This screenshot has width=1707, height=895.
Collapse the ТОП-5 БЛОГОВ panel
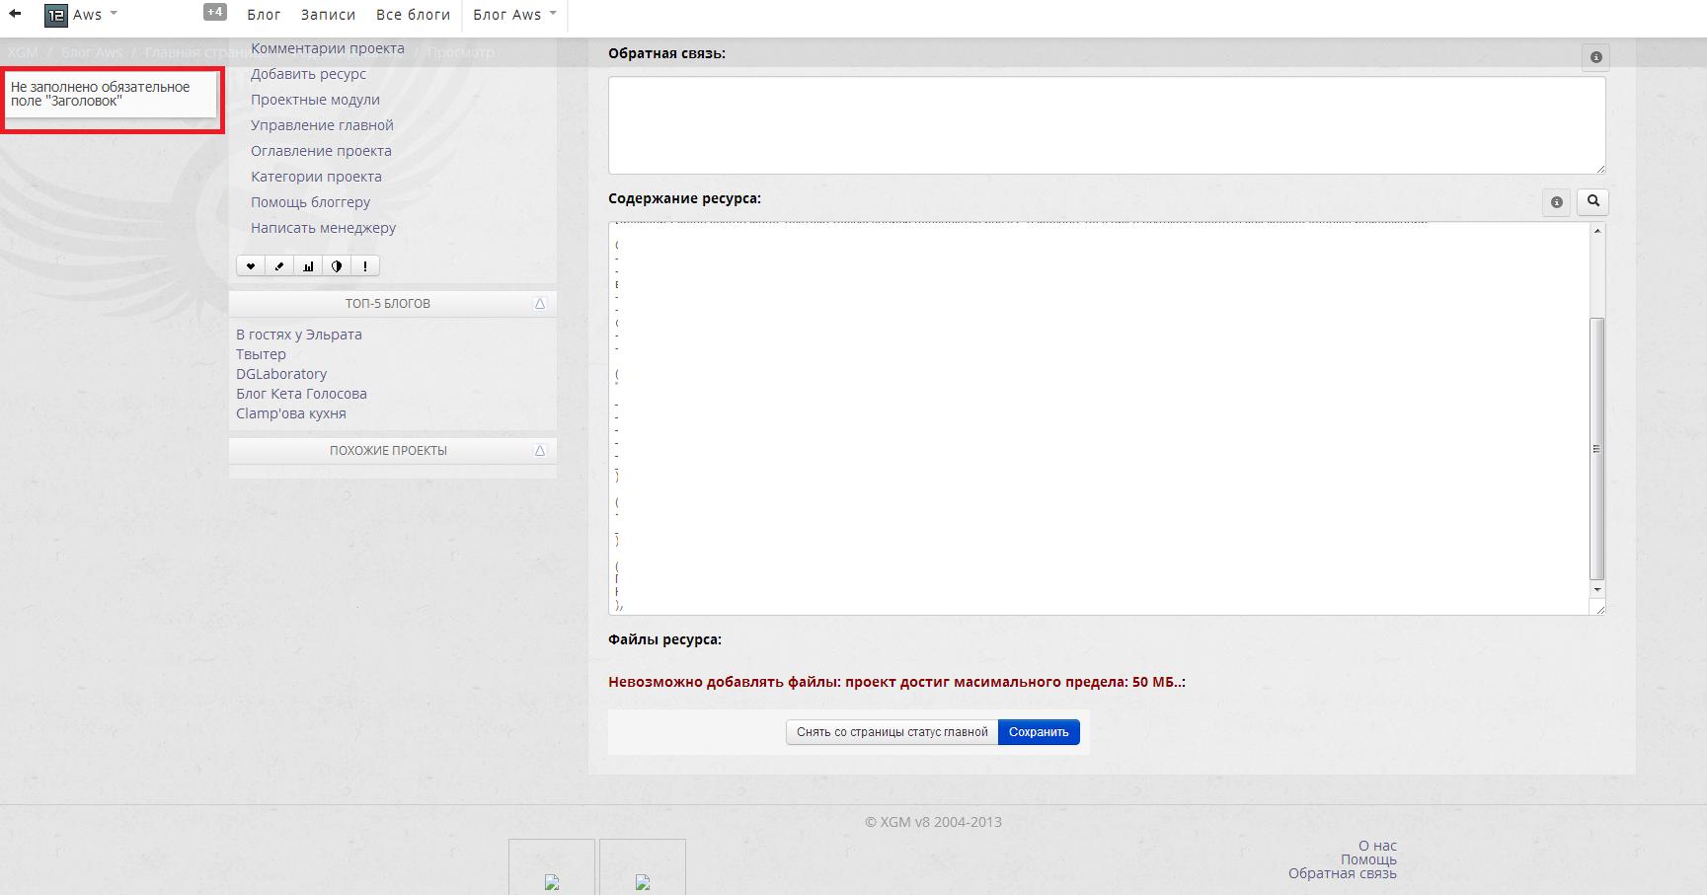(x=540, y=304)
